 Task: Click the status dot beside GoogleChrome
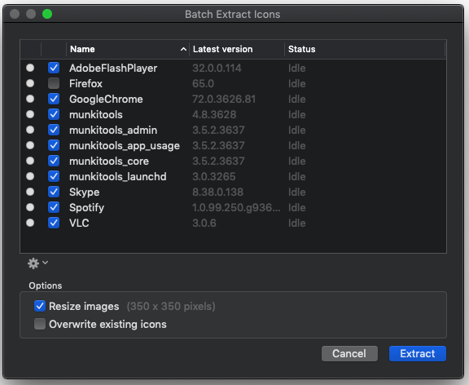(x=30, y=99)
